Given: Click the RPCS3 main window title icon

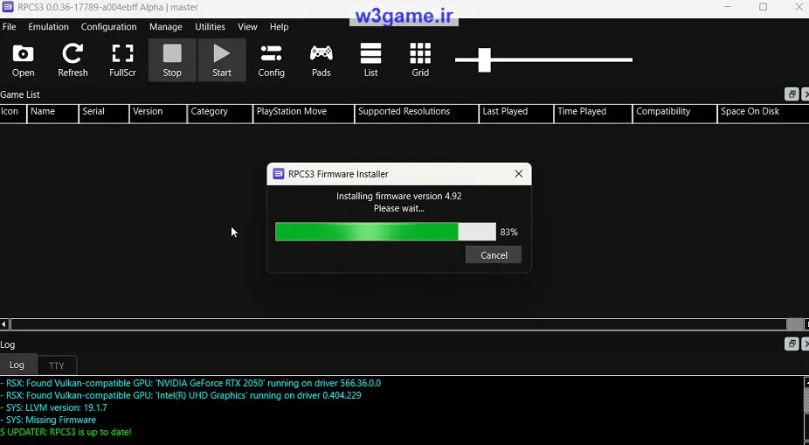Looking at the screenshot, I should point(7,7).
